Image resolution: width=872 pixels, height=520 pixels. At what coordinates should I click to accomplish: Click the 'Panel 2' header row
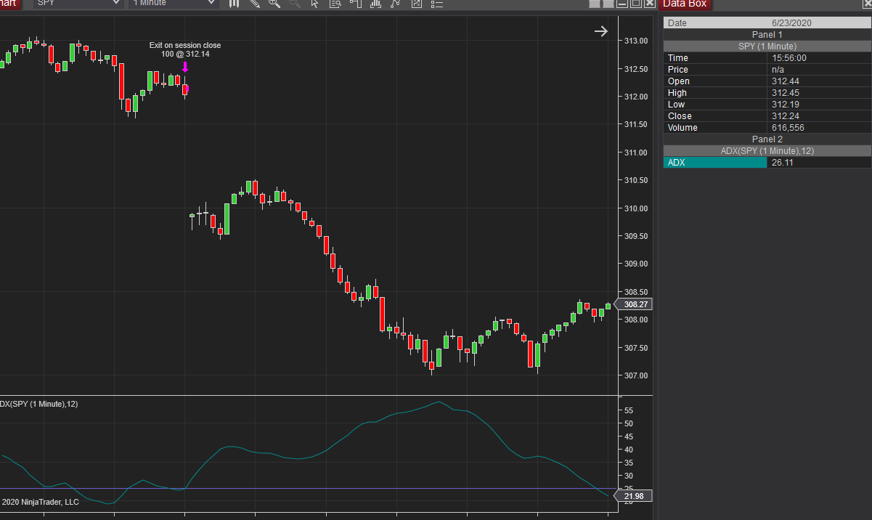767,139
